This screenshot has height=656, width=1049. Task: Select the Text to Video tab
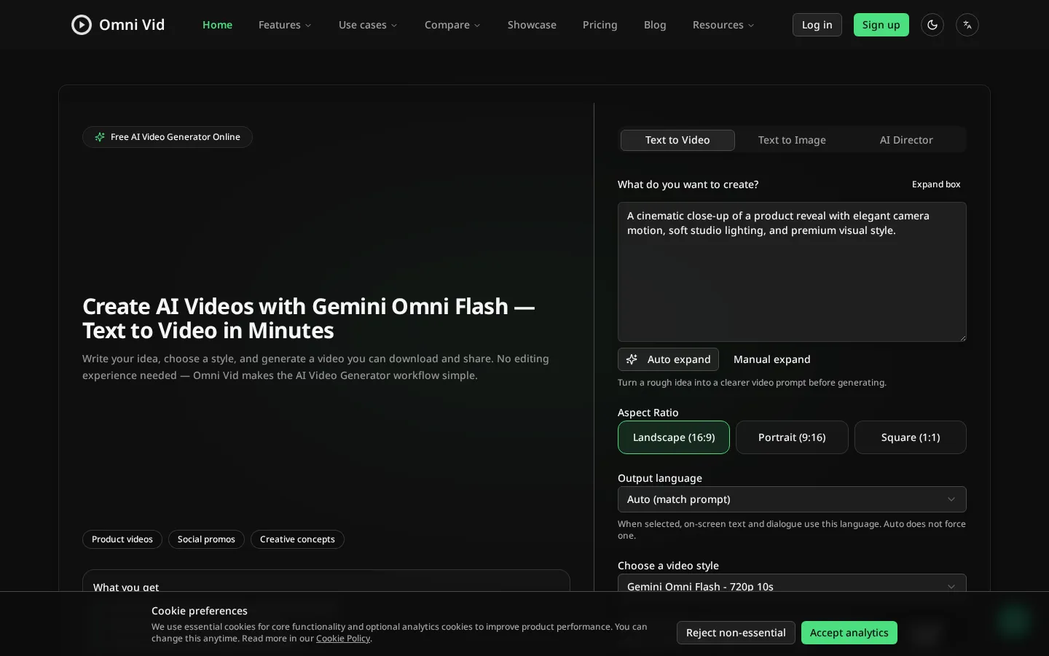click(x=677, y=140)
